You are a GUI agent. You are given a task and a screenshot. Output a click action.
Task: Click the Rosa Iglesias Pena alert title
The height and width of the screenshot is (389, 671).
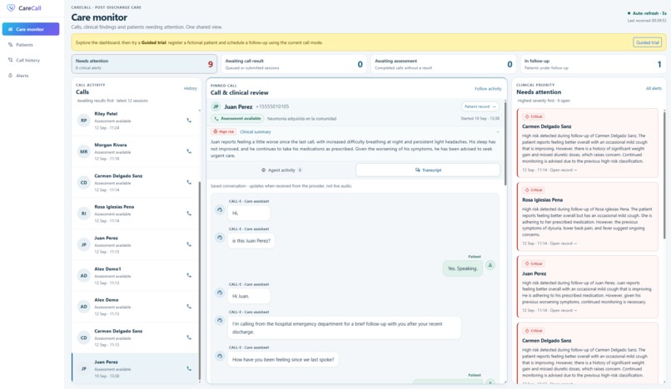(542, 200)
